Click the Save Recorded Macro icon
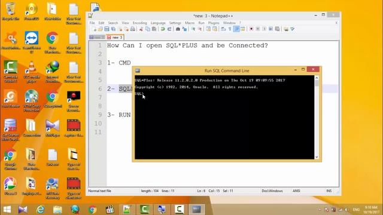Screen dimensions: 383x215 [x=277, y=29]
